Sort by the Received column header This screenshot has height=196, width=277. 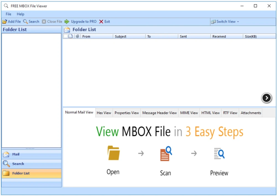227,36
